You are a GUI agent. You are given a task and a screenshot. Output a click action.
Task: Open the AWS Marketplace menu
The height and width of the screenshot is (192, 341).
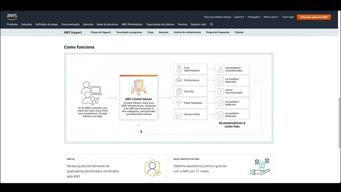pyautogui.click(x=132, y=24)
